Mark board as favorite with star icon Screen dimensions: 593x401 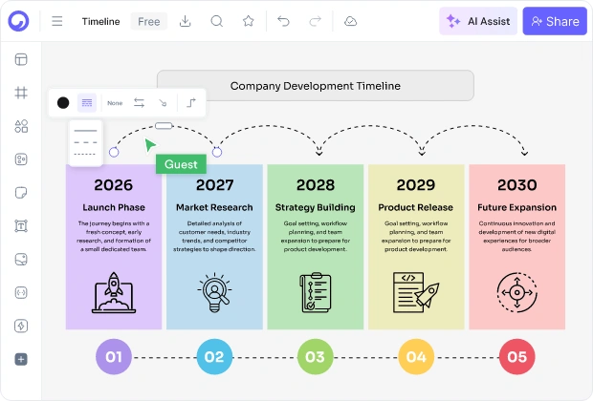pyautogui.click(x=249, y=21)
